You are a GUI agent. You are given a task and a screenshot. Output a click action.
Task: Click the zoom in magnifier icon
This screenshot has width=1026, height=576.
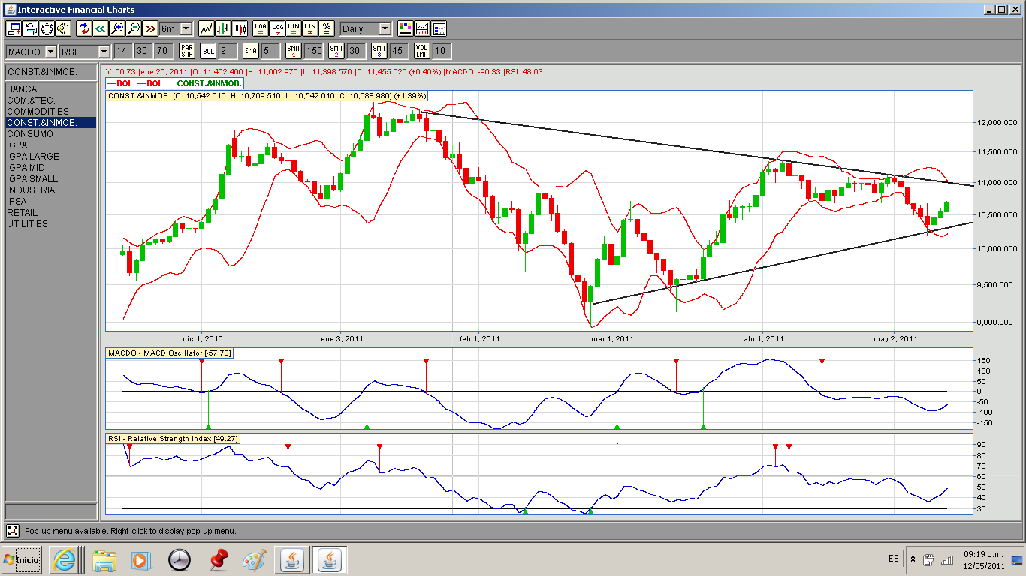coord(117,28)
